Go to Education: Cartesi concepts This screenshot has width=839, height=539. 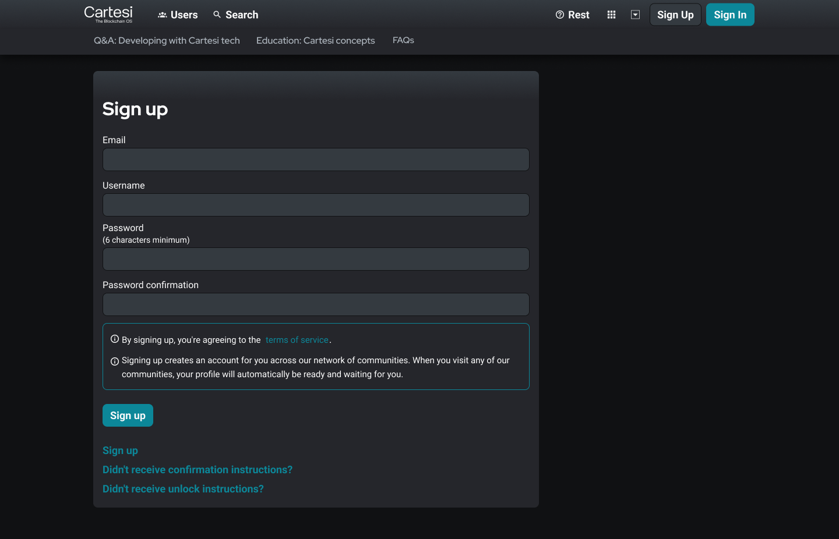[x=315, y=41]
